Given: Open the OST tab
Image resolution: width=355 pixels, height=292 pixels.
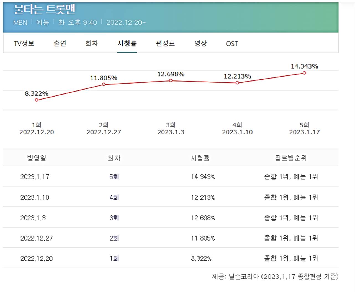Looking at the screenshot, I should pyautogui.click(x=232, y=43).
